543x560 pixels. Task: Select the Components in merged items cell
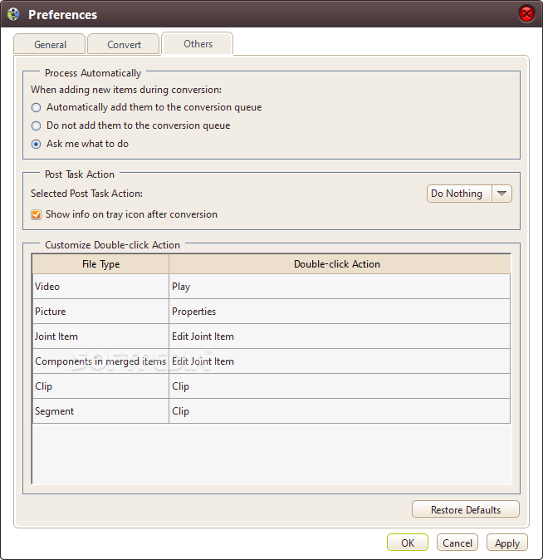(100, 361)
